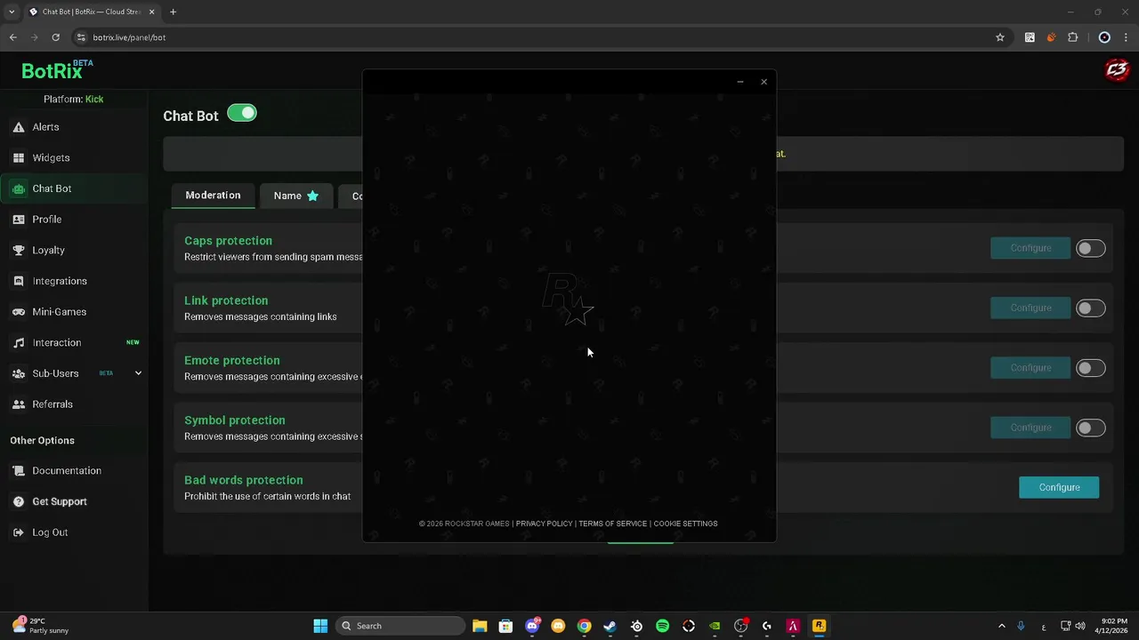Image resolution: width=1139 pixels, height=640 pixels.
Task: Open the Windows Start menu
Action: [x=320, y=626]
